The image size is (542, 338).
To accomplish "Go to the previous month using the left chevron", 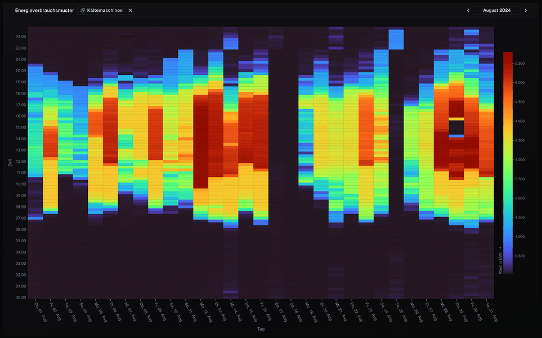I will click(x=468, y=10).
